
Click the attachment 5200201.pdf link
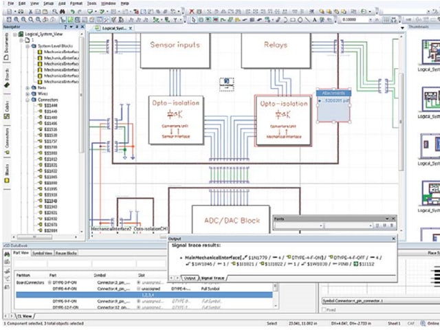pos(335,100)
